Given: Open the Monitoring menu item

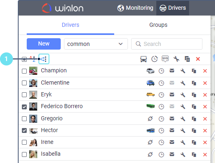Looking at the screenshot, I should click(x=135, y=8).
